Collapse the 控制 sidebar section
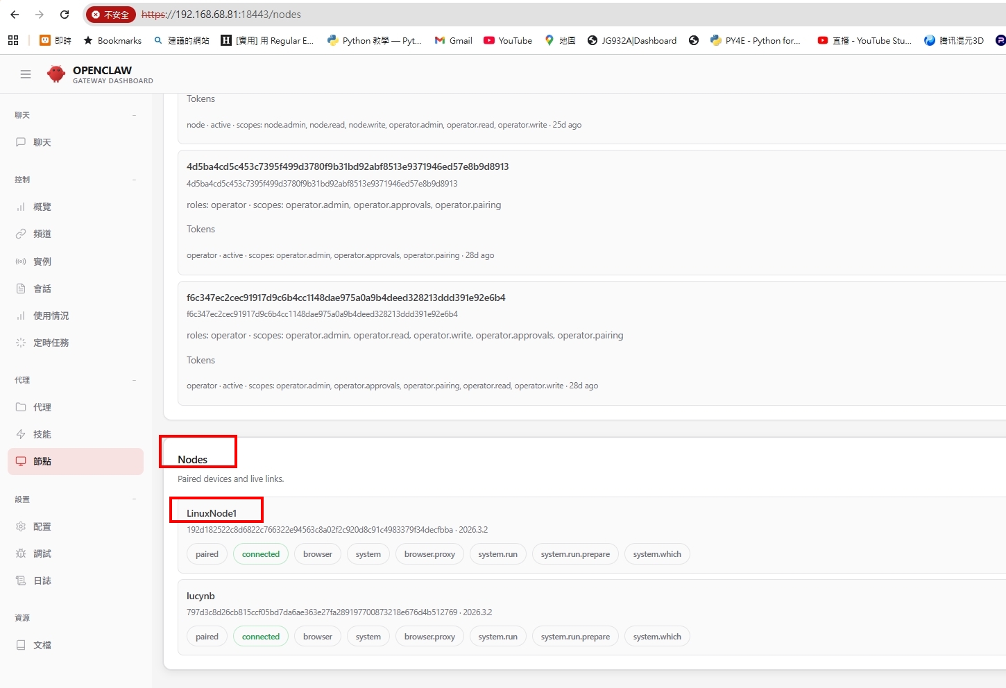1006x688 pixels. click(x=134, y=180)
